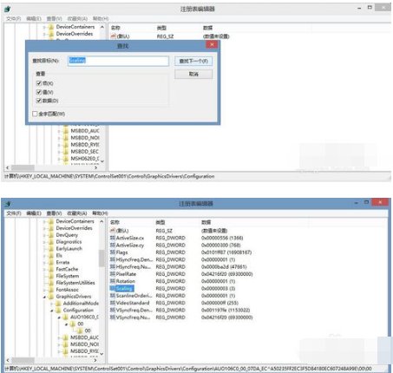Collapse the GraphicsDrivers tree node
This screenshot has width=393, height=373.
[x=44, y=297]
